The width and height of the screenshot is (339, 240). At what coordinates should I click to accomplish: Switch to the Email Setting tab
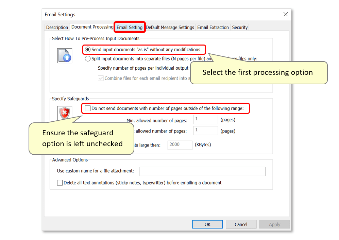[x=130, y=27]
